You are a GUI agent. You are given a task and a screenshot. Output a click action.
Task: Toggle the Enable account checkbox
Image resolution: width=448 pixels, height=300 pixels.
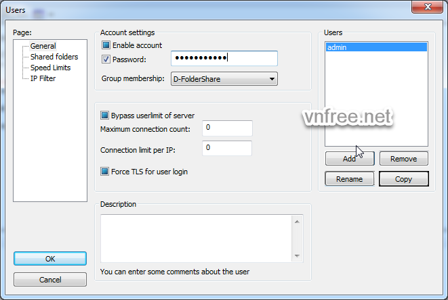(106, 45)
